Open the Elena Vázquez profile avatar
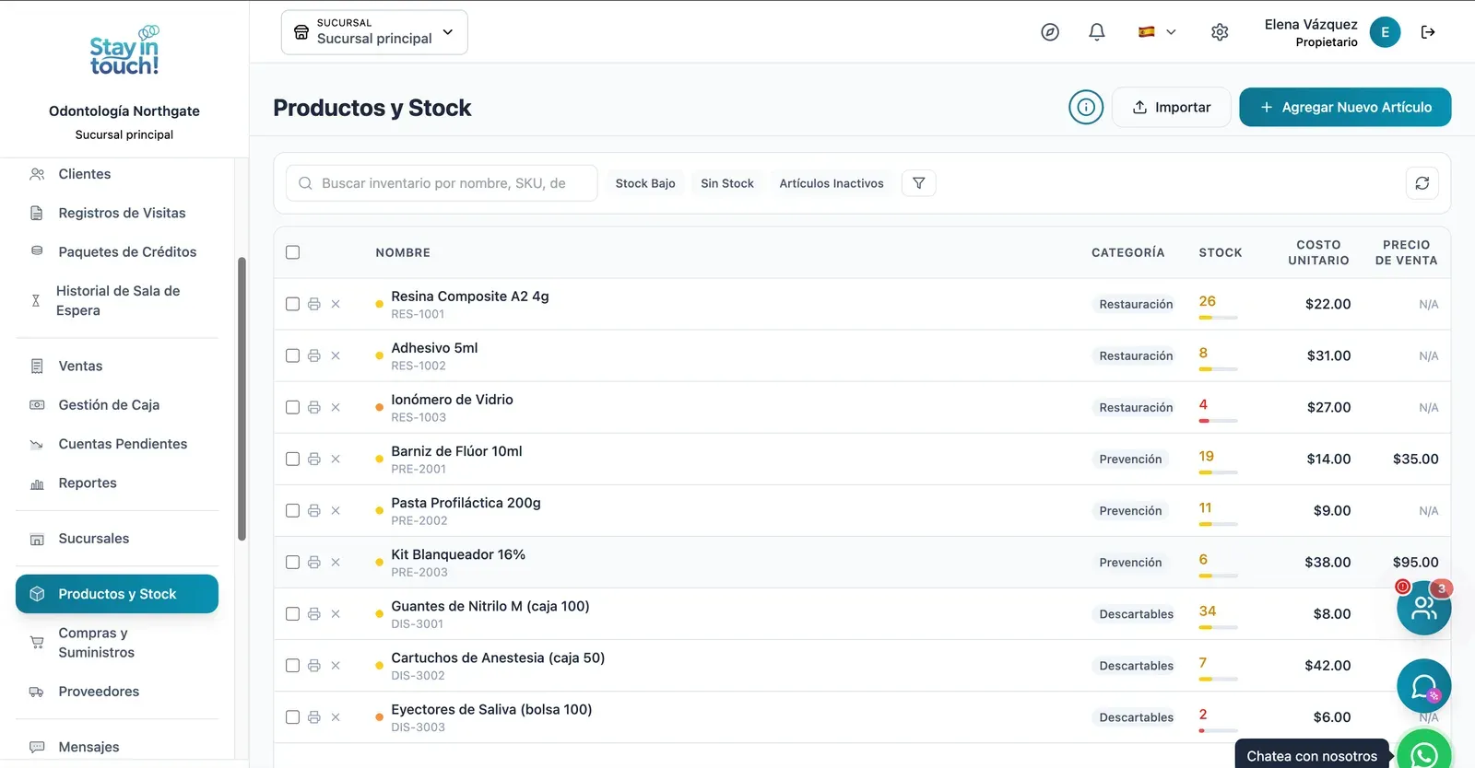1475x768 pixels. point(1385,32)
